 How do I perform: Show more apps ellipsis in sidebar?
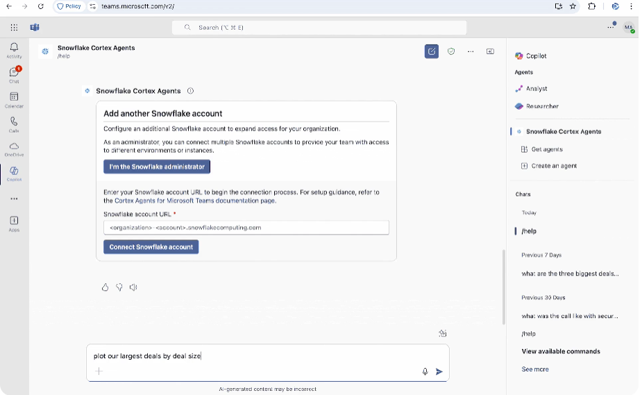point(14,199)
